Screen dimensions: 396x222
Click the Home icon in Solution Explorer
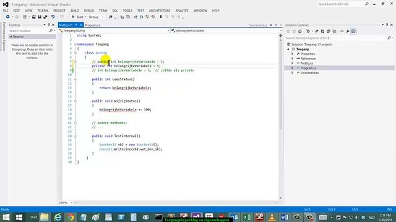(299, 31)
